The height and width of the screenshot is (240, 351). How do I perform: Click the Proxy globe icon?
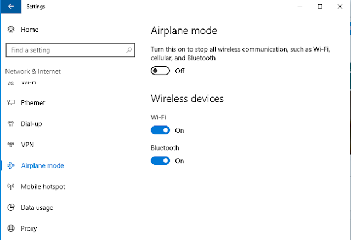pyautogui.click(x=11, y=228)
